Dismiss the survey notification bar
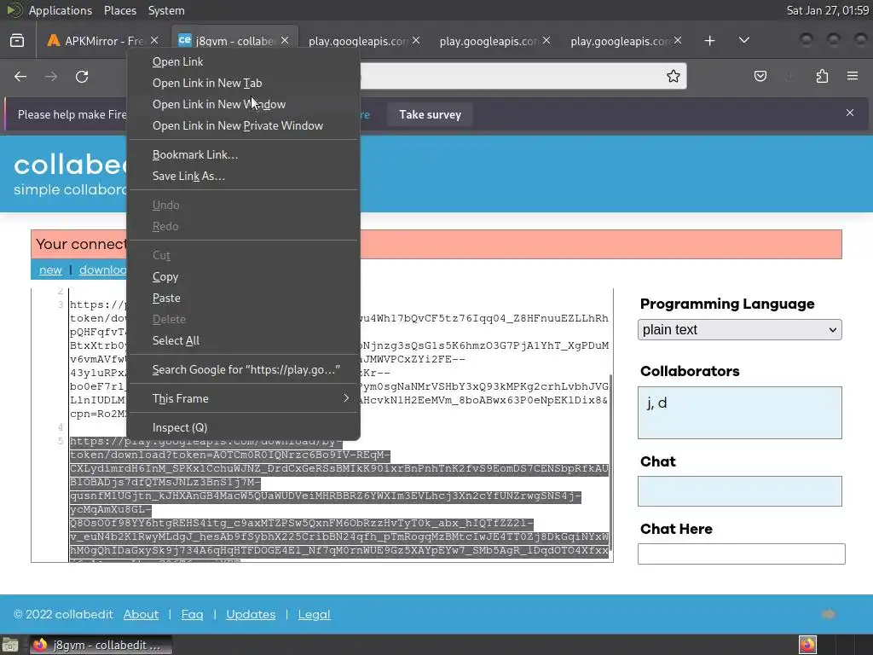The height and width of the screenshot is (655, 873). point(850,113)
